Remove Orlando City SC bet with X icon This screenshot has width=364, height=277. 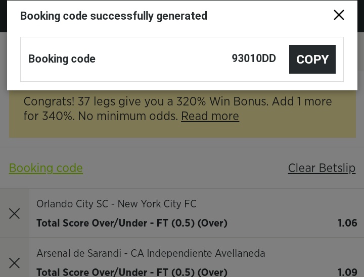(14, 213)
